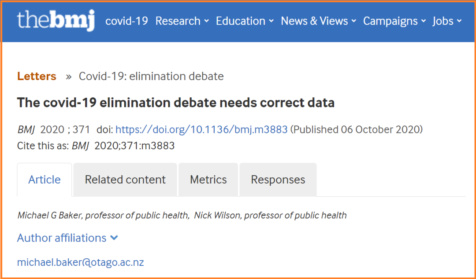
Task: Open the doi.org article link
Action: 201,130
